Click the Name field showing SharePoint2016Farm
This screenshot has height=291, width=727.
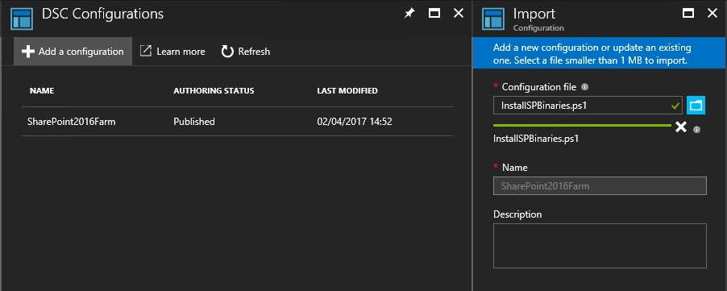(x=600, y=186)
